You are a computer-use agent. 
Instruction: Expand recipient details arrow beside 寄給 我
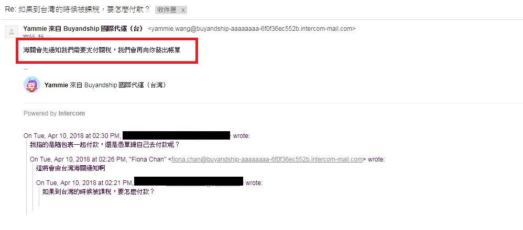(48, 37)
